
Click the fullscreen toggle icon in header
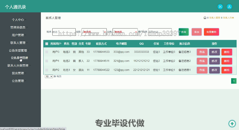220,7
